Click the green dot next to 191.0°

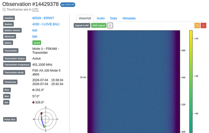[x=33, y=90]
